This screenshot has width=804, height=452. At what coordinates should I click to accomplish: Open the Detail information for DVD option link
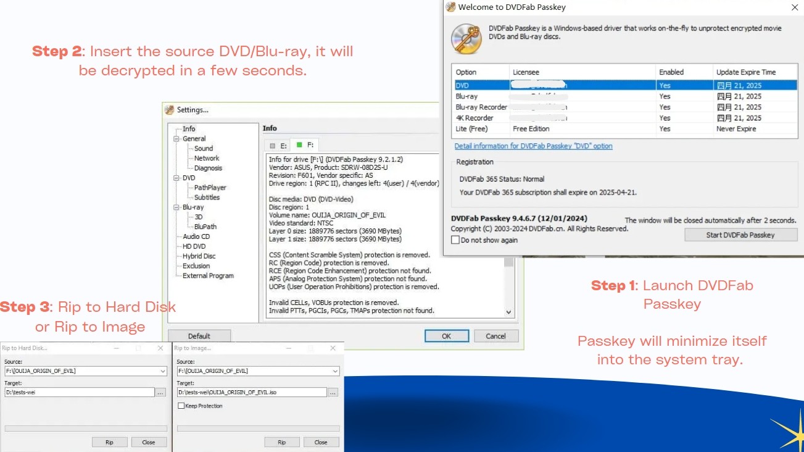click(x=533, y=146)
